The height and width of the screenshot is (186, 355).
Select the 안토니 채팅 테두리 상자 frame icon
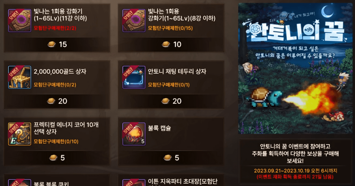coord(134,77)
